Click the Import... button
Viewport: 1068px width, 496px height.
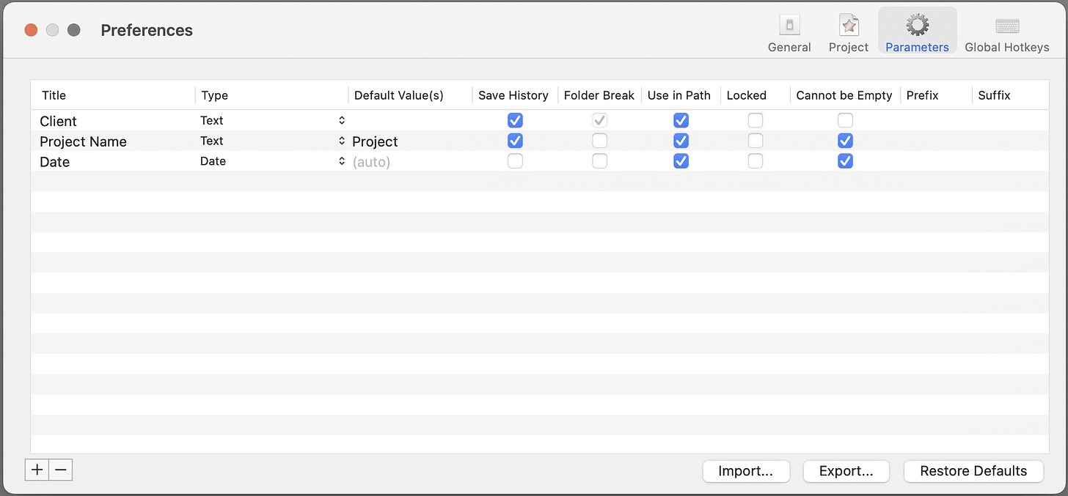[746, 471]
